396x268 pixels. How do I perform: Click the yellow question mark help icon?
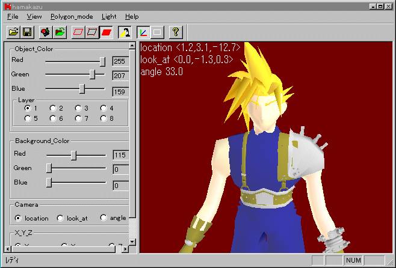tap(176, 32)
